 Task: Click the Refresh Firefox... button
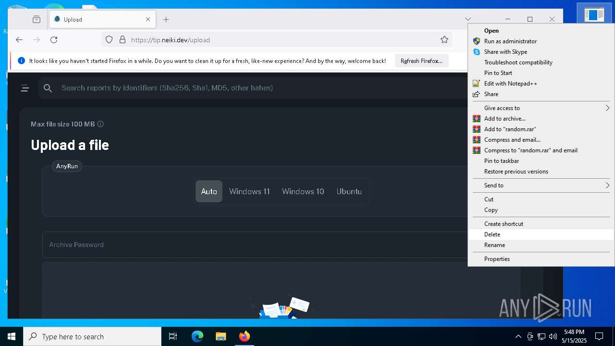pyautogui.click(x=422, y=61)
